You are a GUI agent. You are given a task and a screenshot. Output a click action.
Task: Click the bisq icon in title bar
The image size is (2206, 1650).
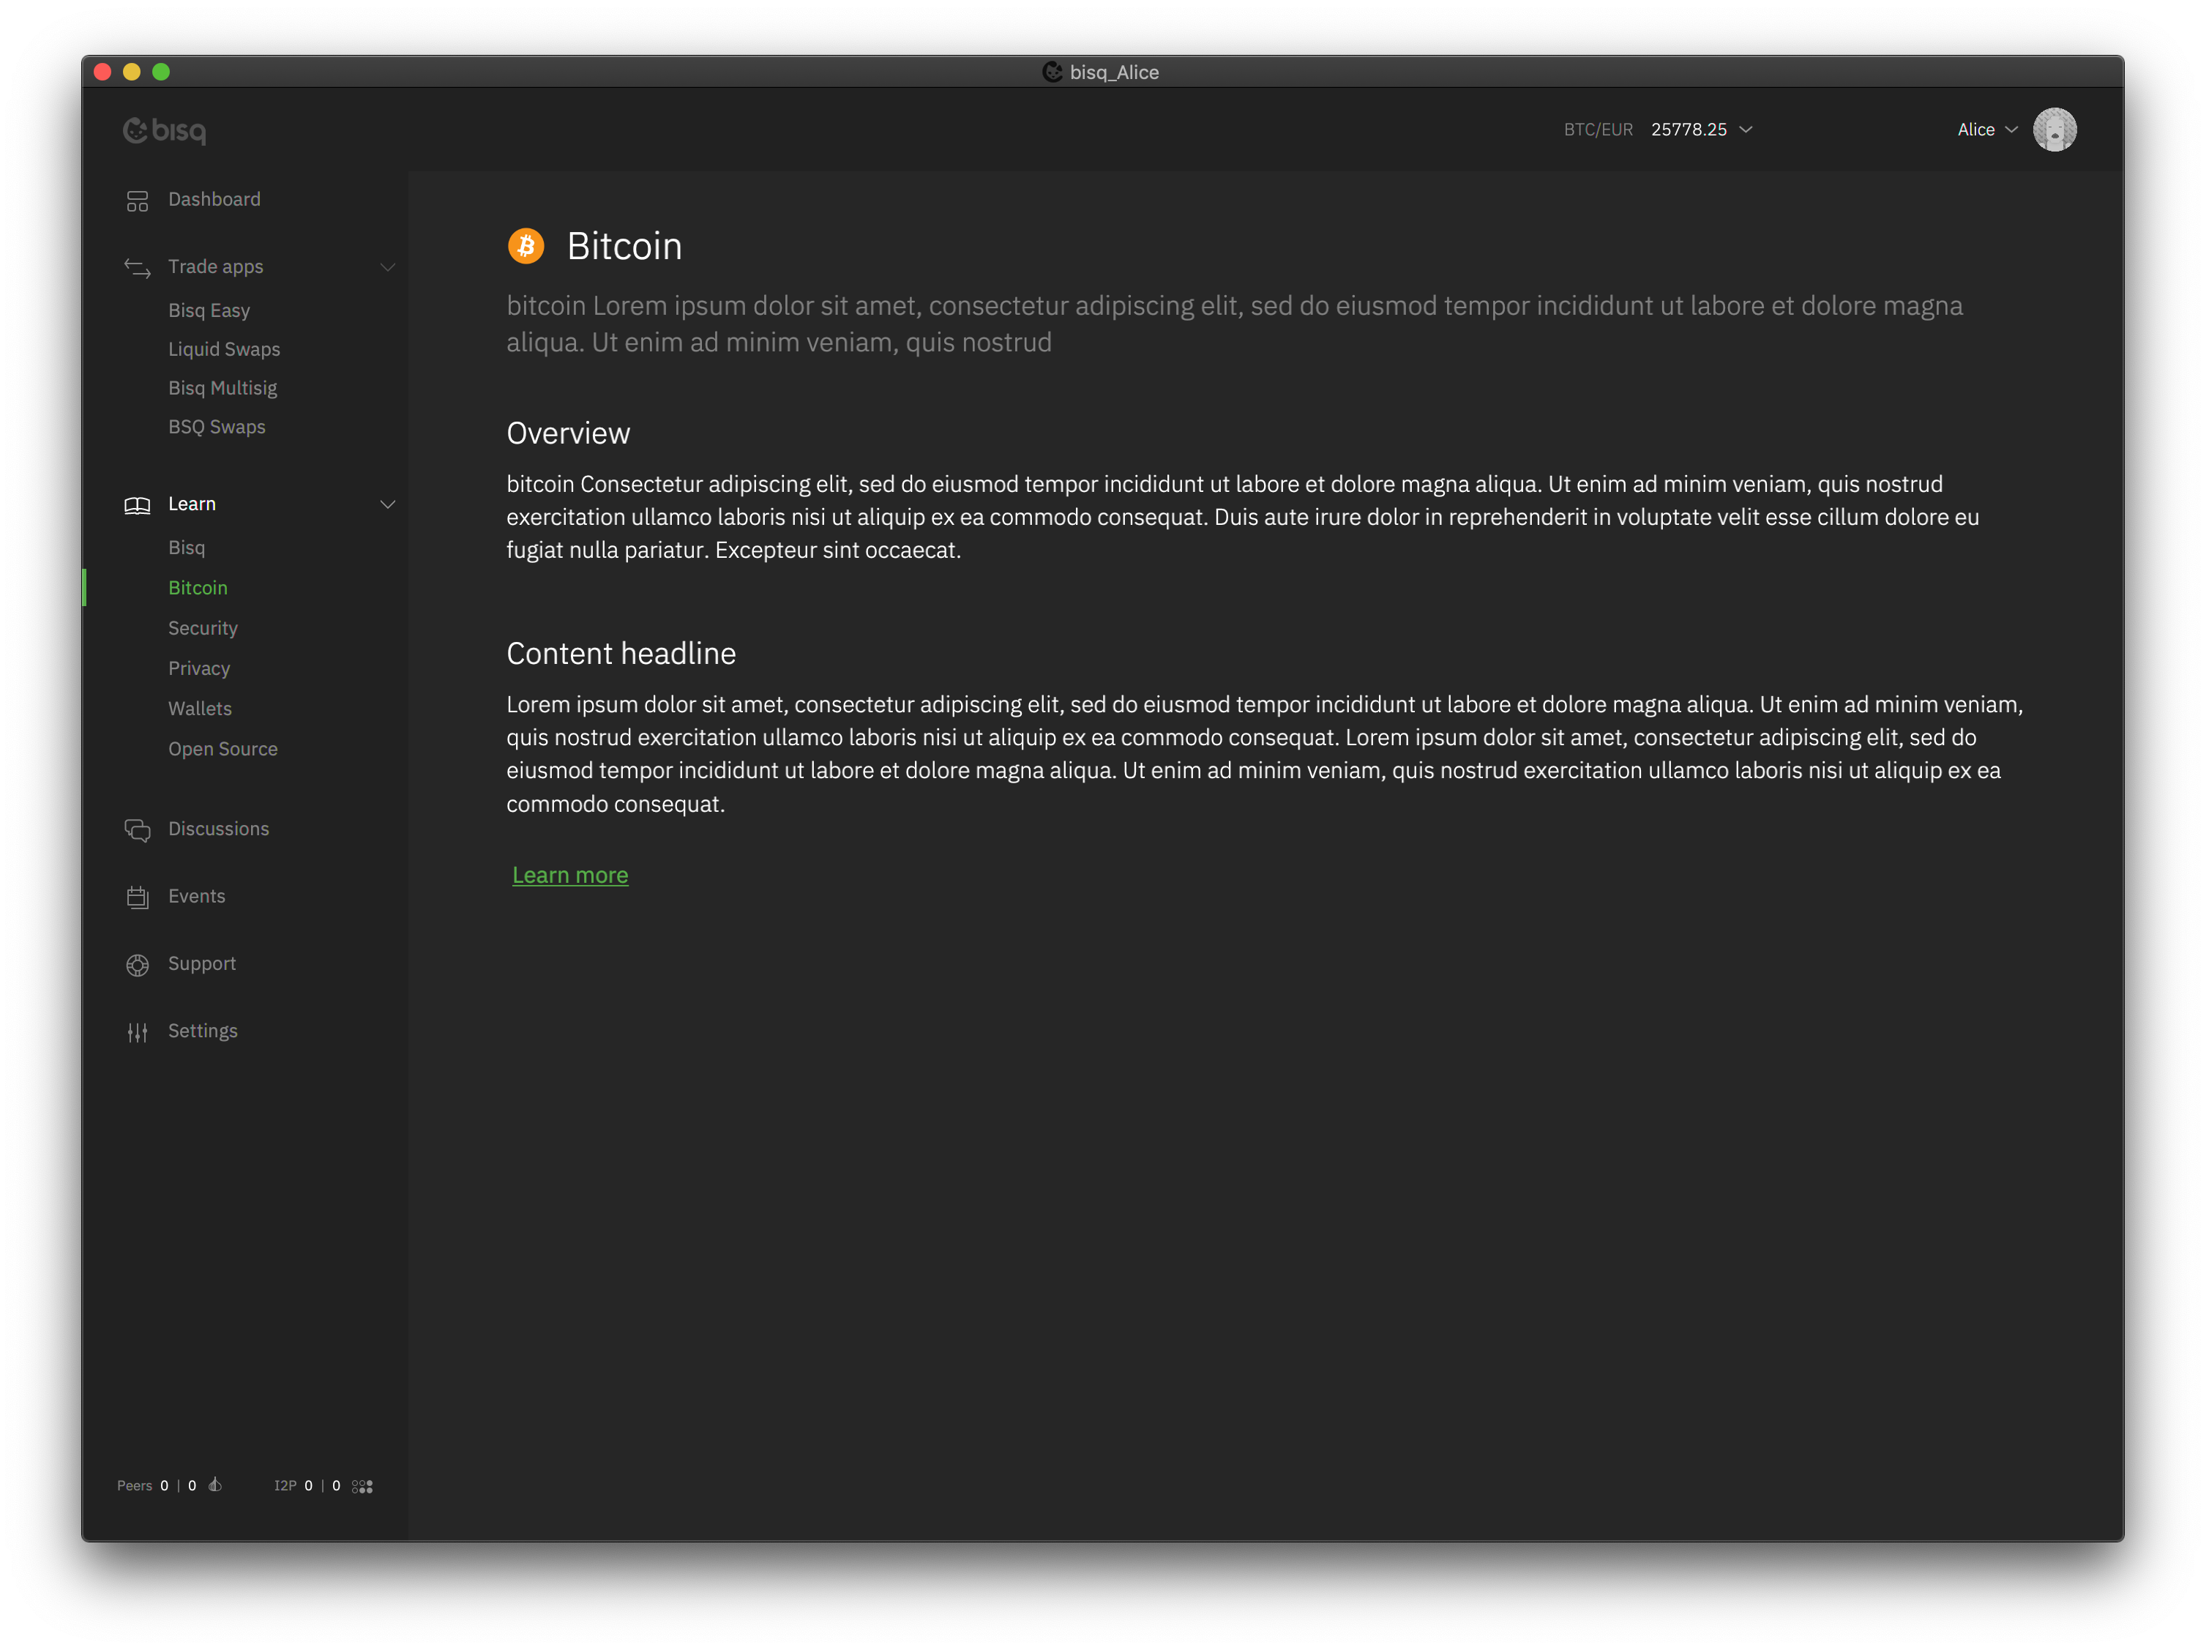click(1052, 72)
